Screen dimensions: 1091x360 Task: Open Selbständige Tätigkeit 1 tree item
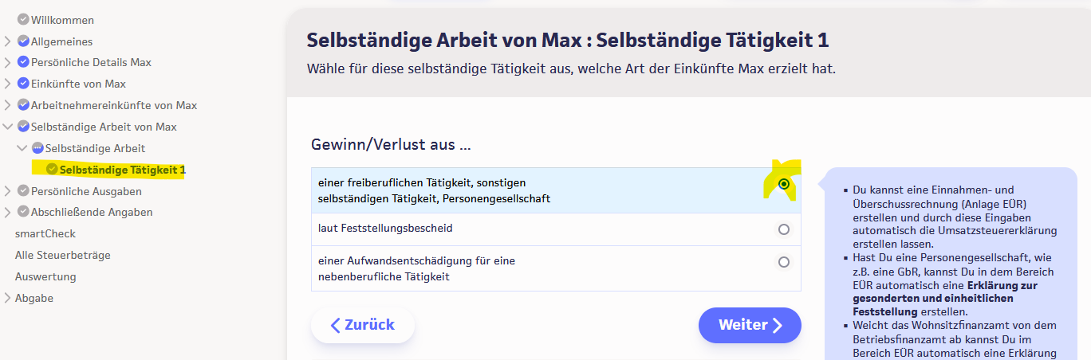click(122, 170)
